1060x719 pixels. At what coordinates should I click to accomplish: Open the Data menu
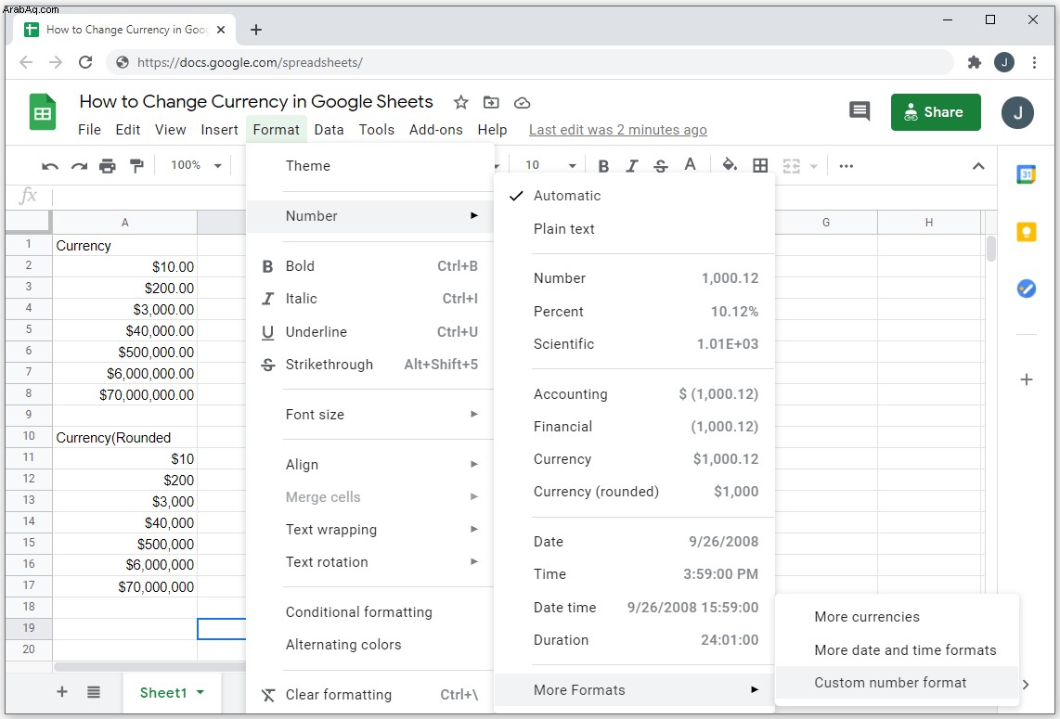pyautogui.click(x=329, y=130)
